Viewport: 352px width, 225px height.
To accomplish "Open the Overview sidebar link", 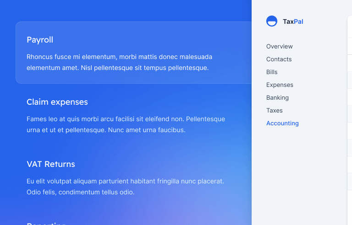I will [x=280, y=46].
